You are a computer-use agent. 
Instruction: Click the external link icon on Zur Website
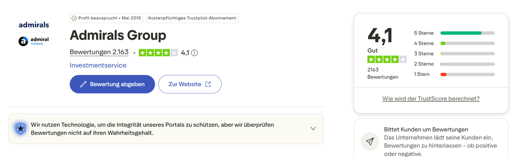208,84
